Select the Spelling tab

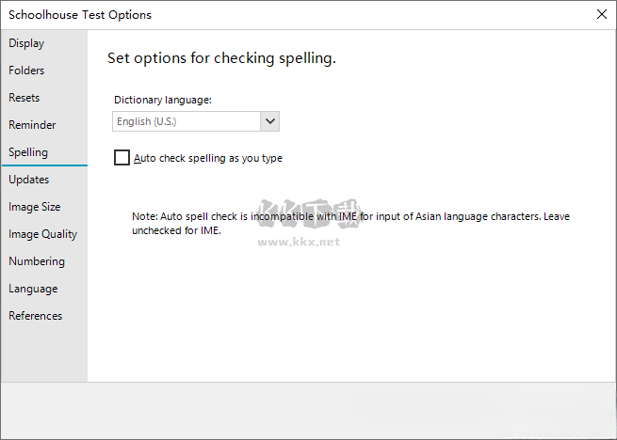pyautogui.click(x=28, y=152)
